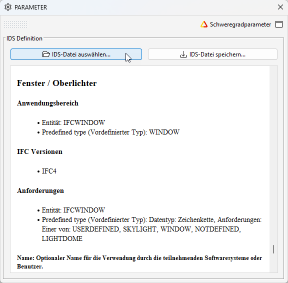The image size is (288, 283).
Task: Select the IFC Versionen heading
Action: pyautogui.click(x=39, y=151)
